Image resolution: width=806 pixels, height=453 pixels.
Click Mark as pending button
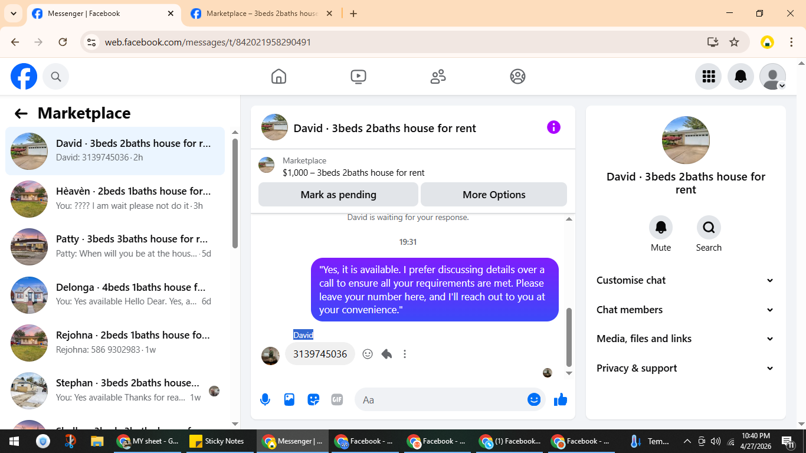point(338,195)
